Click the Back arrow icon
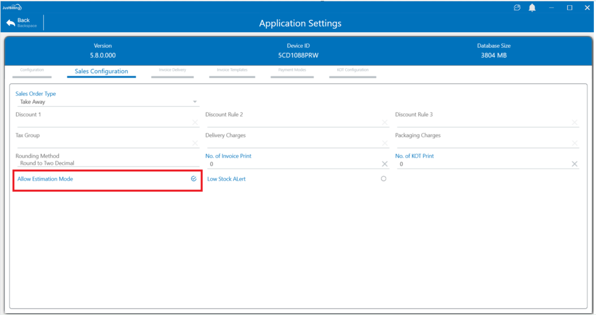Image resolution: width=596 pixels, height=315 pixels. pyautogui.click(x=11, y=23)
